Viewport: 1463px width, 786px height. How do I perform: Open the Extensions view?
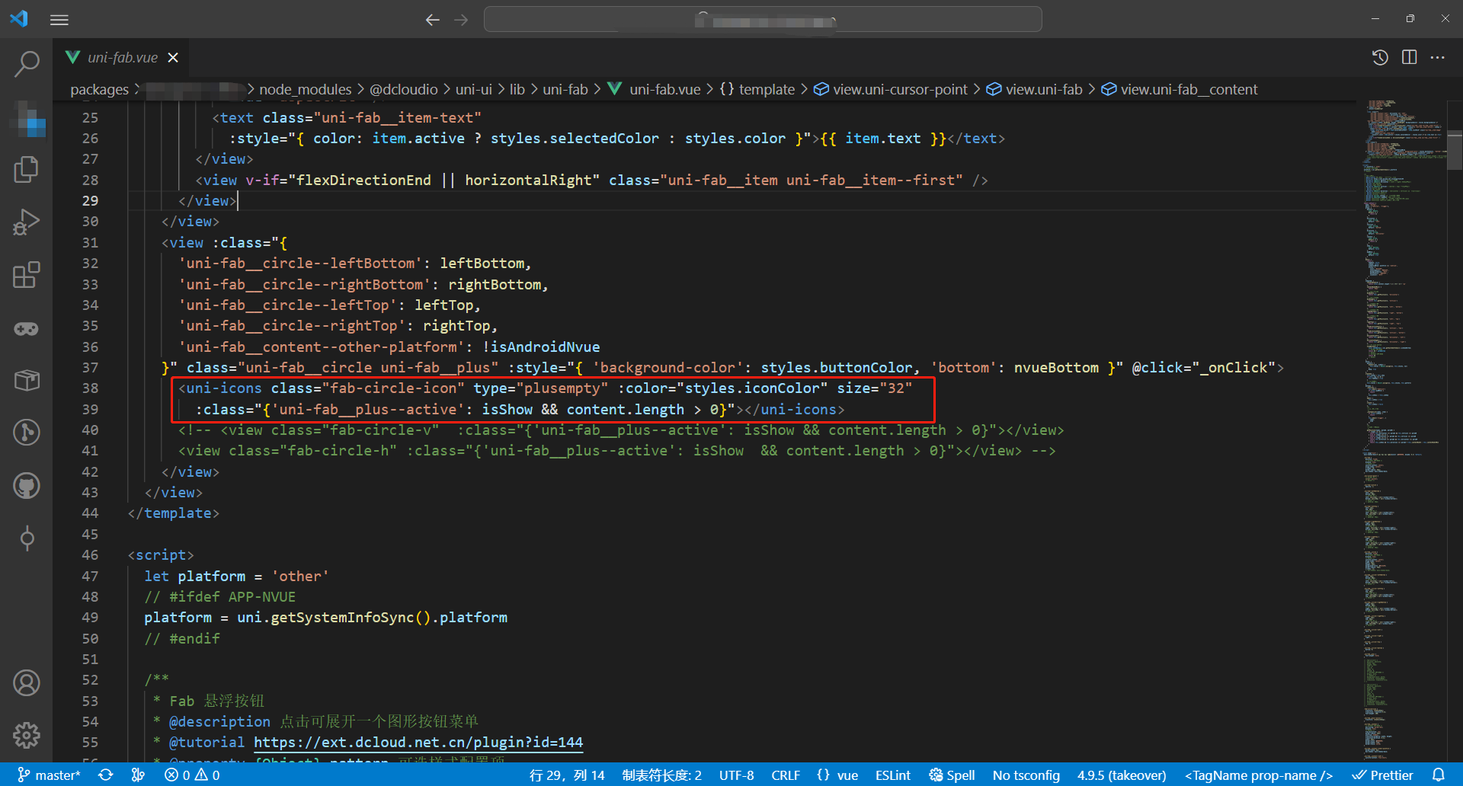pyautogui.click(x=27, y=275)
